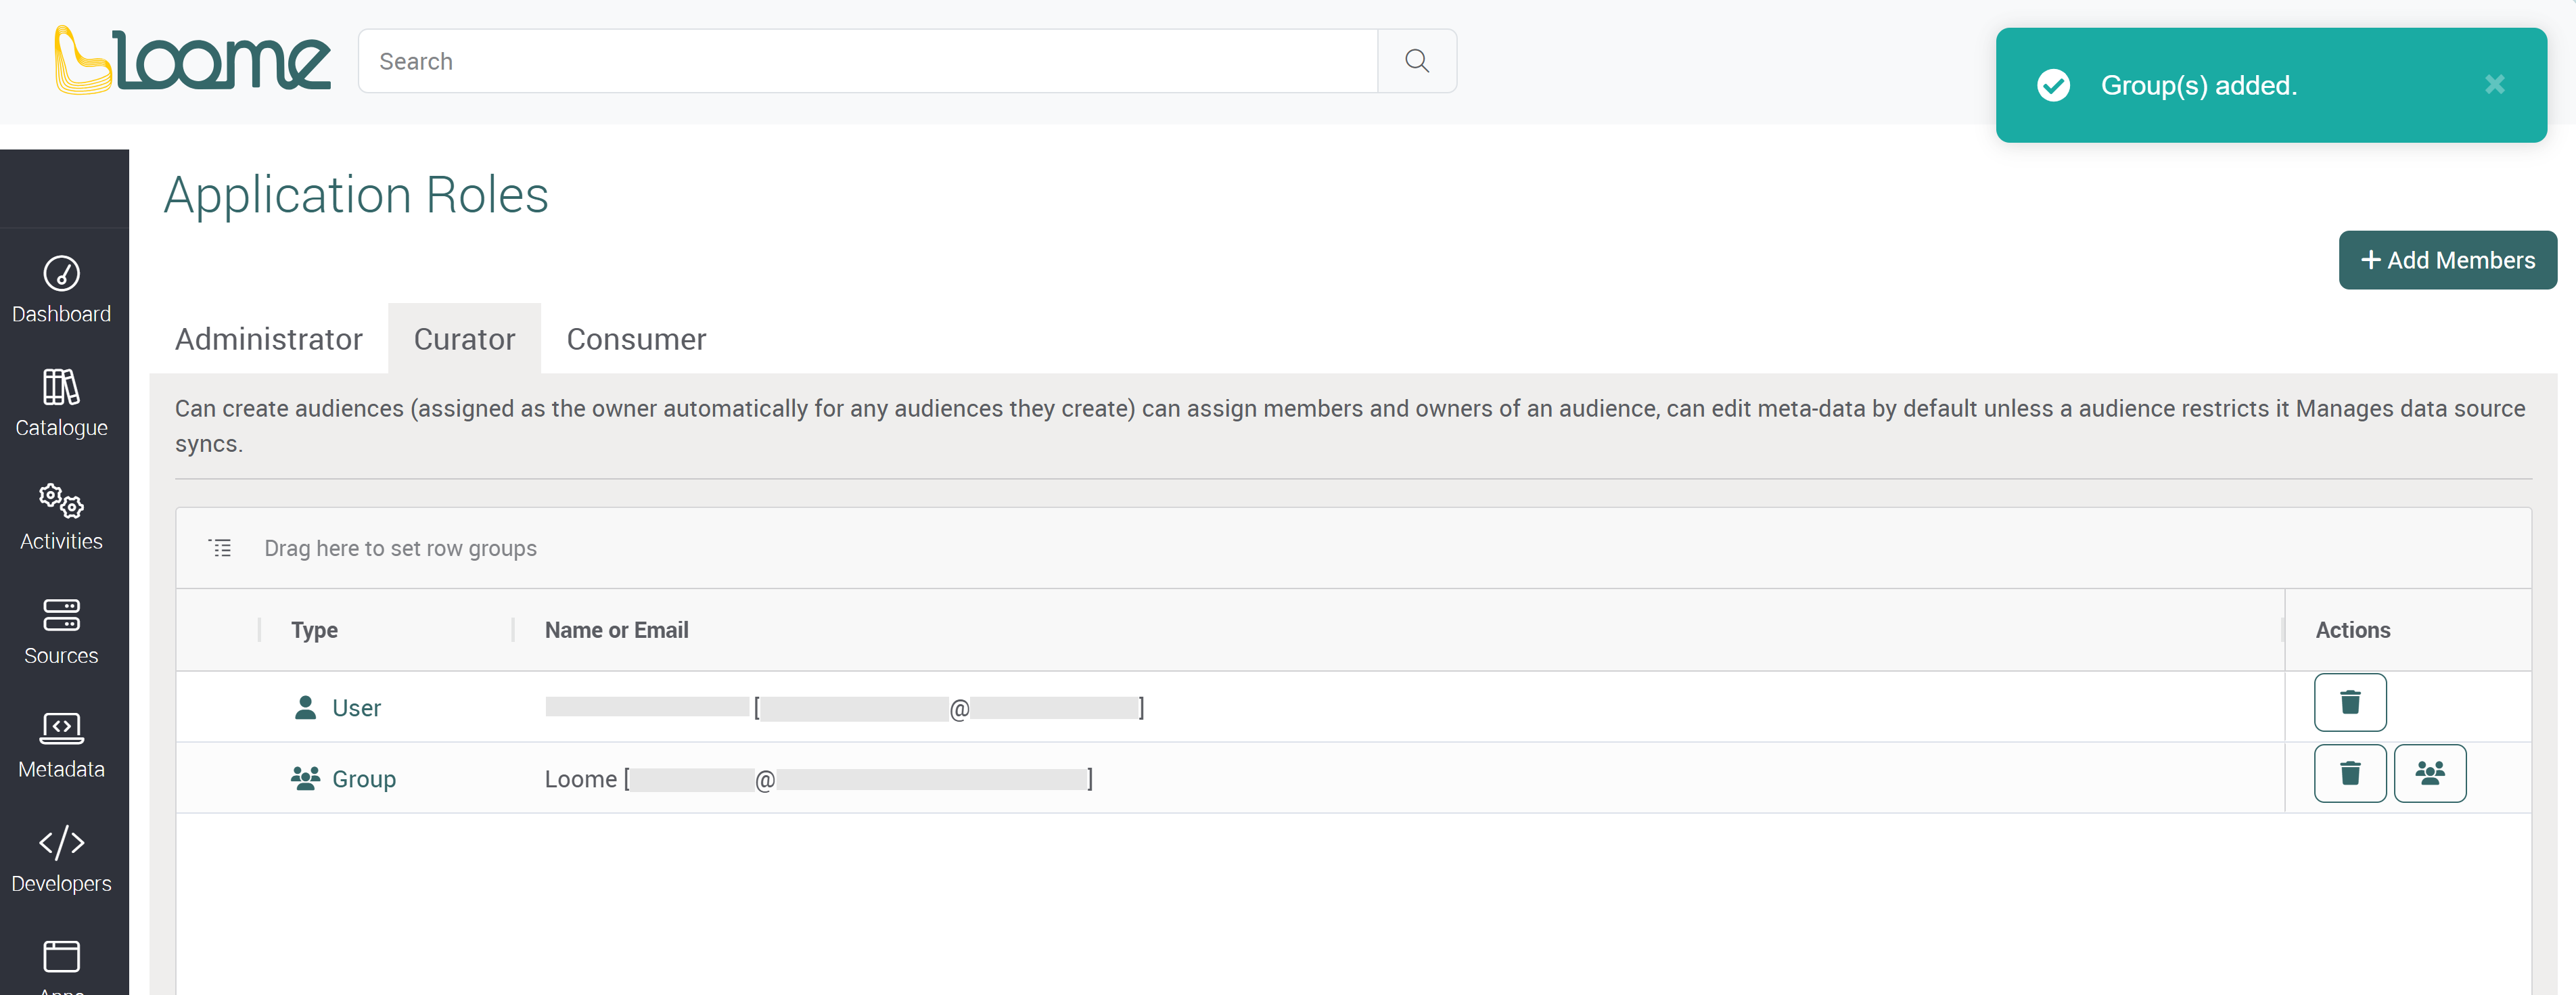Sort by Name or Email column header
Image resolution: width=2576 pixels, height=995 pixels.
[x=616, y=630]
